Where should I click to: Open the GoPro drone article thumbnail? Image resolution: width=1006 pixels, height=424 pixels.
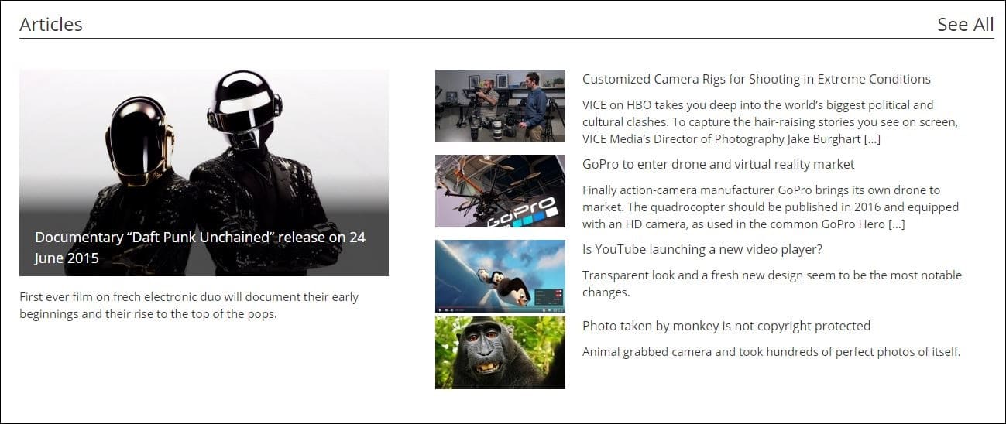click(500, 191)
